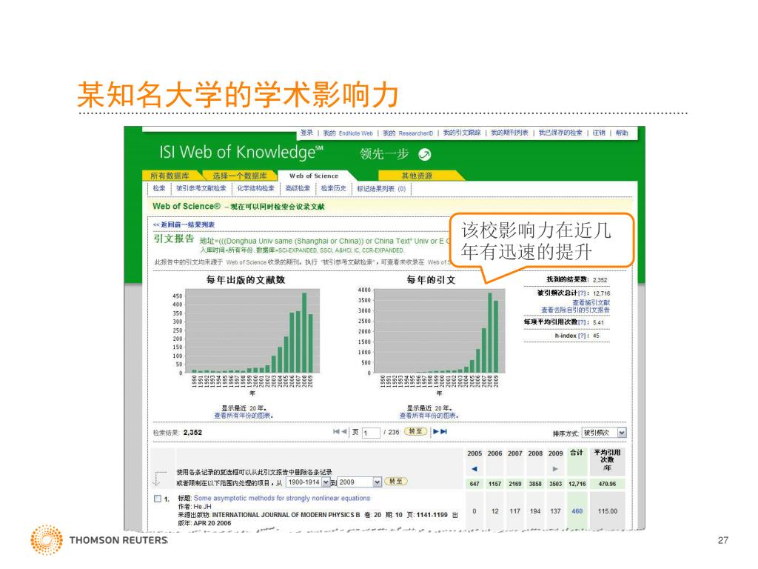Screen dimensions: 758x569
Task: Click the '470.96' average per year cell
Action: (607, 484)
